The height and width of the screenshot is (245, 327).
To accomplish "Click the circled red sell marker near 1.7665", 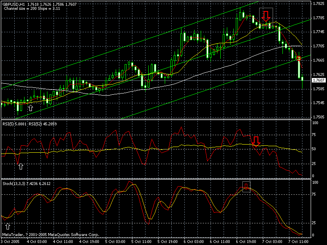I will point(298,58).
